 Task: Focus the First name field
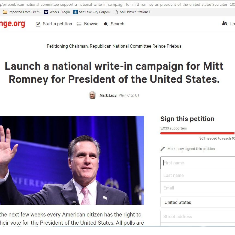coord(198,163)
